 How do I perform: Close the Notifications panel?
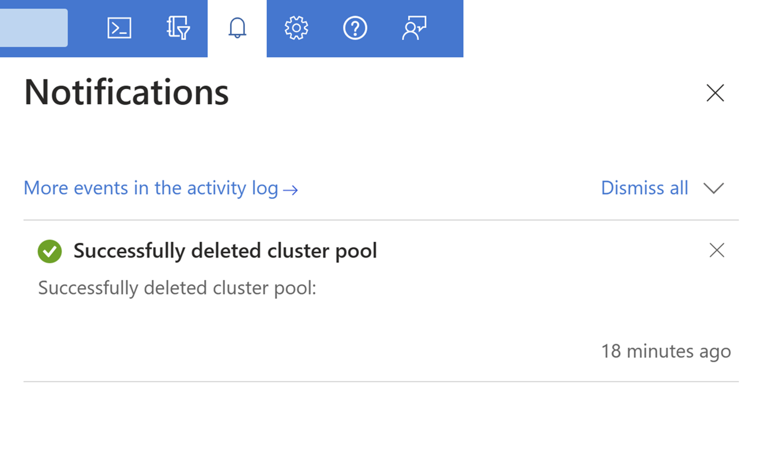[715, 93]
